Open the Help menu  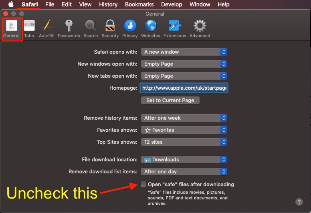tap(224, 4)
